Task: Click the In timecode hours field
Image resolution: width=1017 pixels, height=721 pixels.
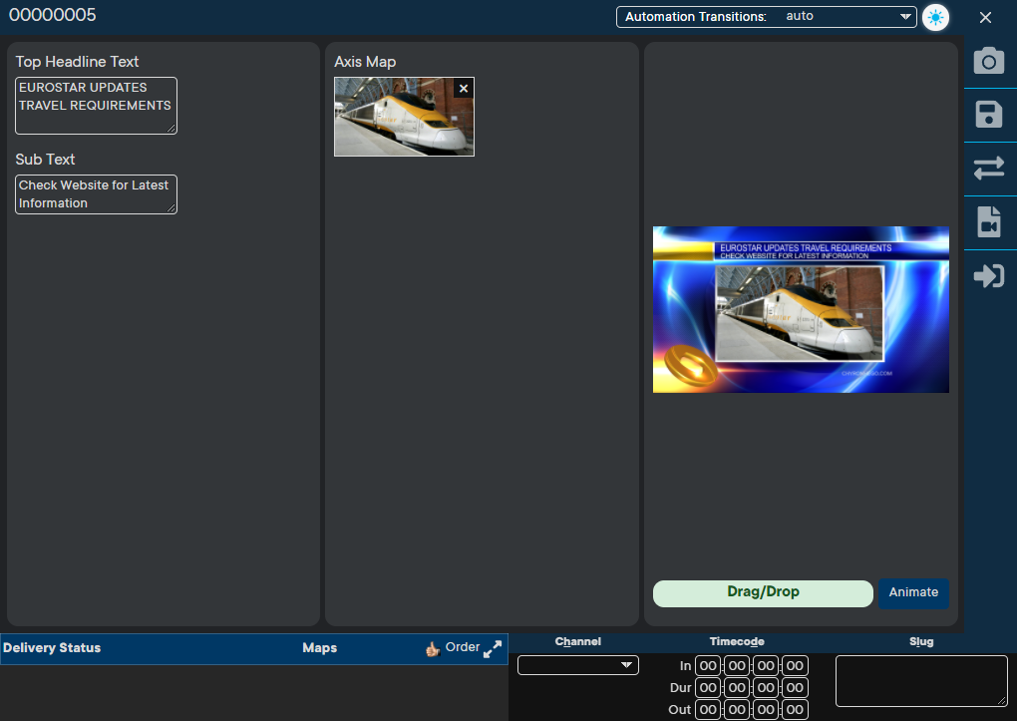Action: click(708, 666)
